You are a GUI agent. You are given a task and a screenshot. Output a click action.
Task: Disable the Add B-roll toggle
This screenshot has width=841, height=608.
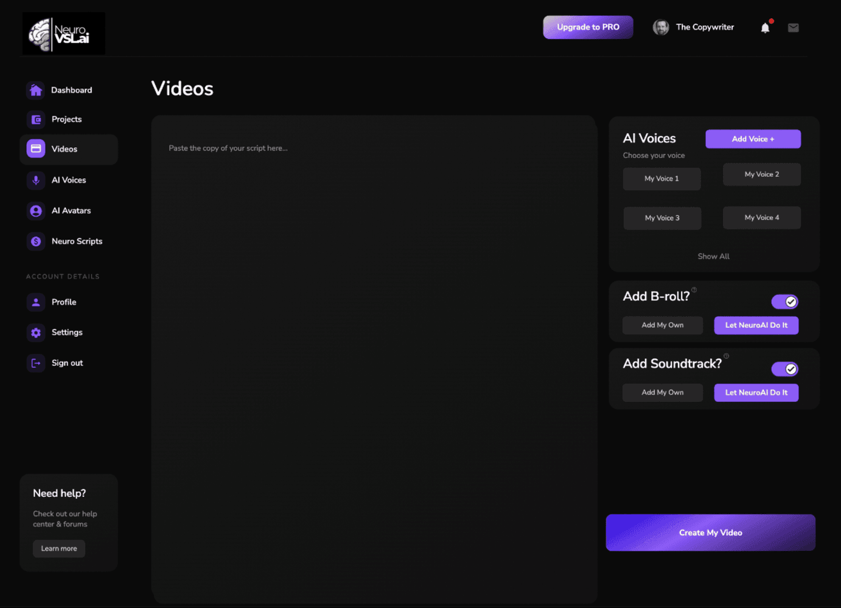click(784, 302)
